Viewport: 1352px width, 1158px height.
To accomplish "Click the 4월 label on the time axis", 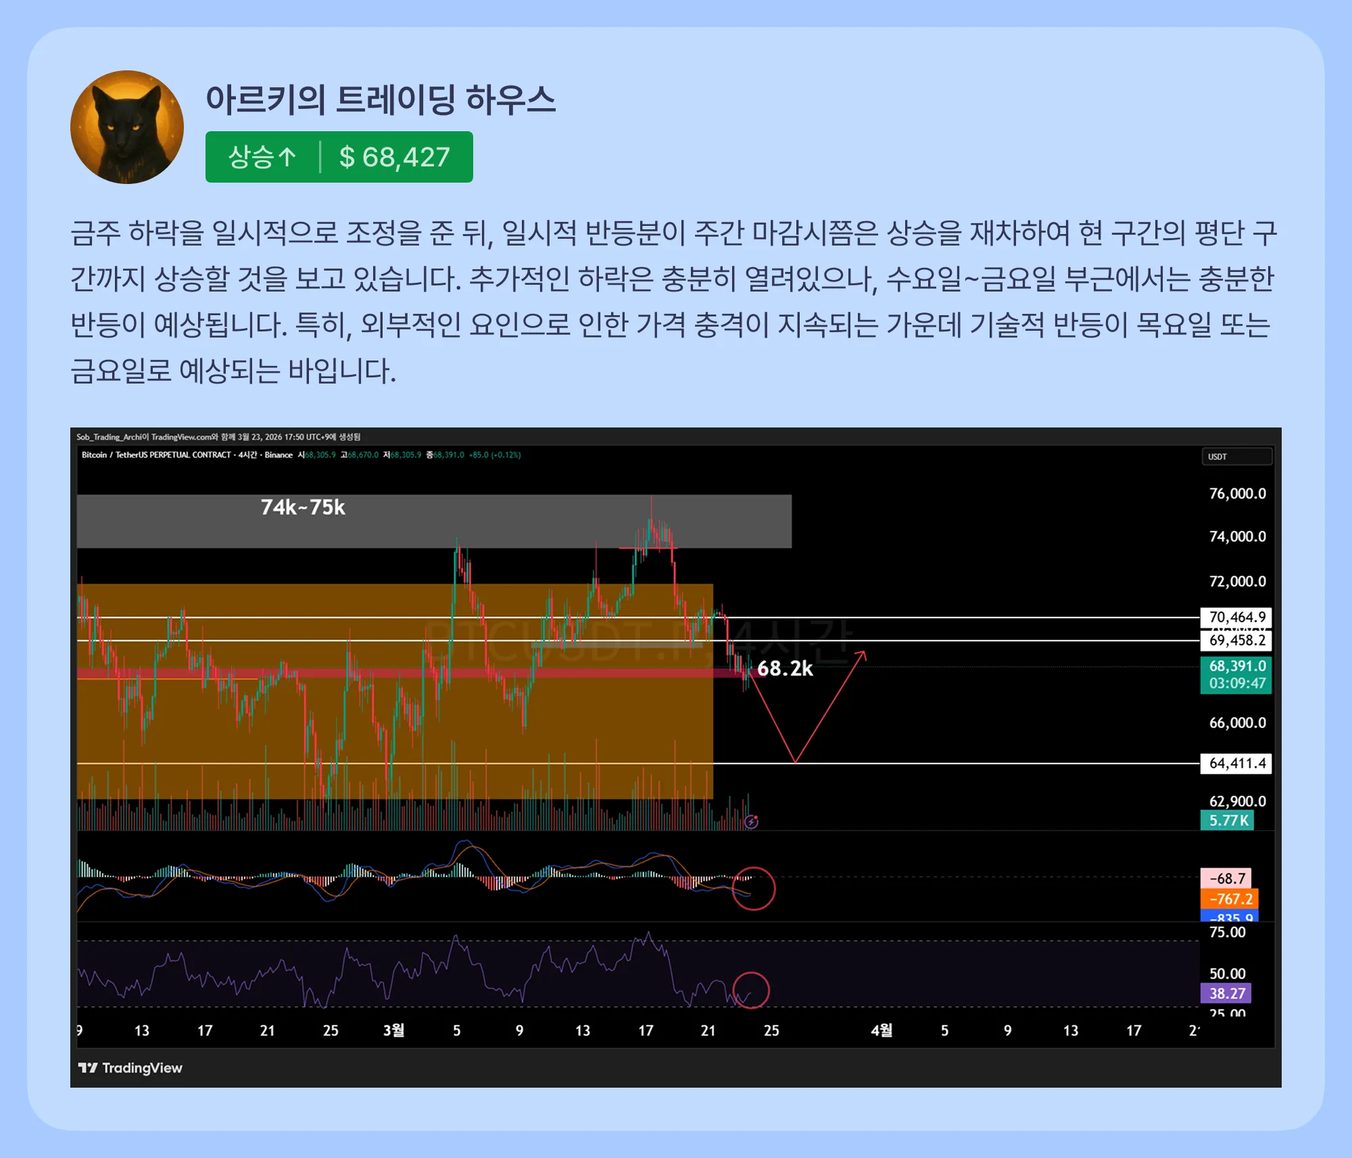I will (882, 1030).
